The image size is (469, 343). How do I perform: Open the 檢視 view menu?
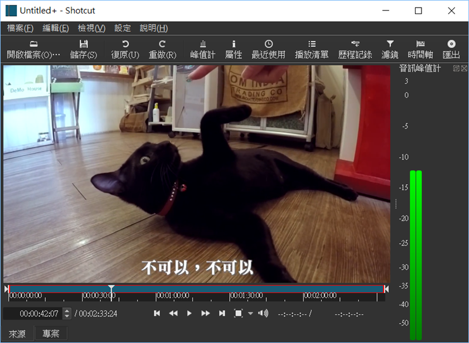pyautogui.click(x=91, y=28)
